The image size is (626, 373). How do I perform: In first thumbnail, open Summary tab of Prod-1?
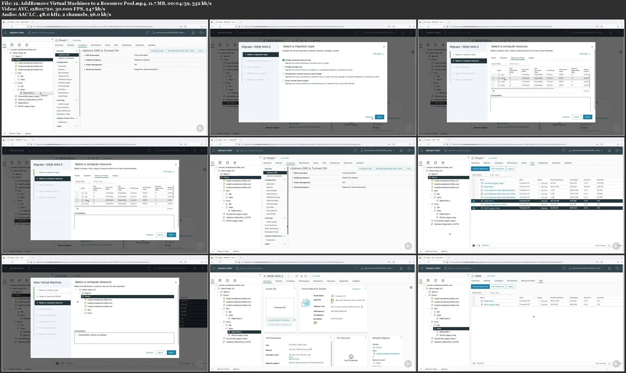click(x=59, y=45)
